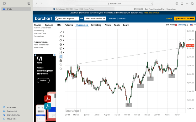Open the Watchlist link
The height and width of the screenshot is (122, 196).
point(112,18)
